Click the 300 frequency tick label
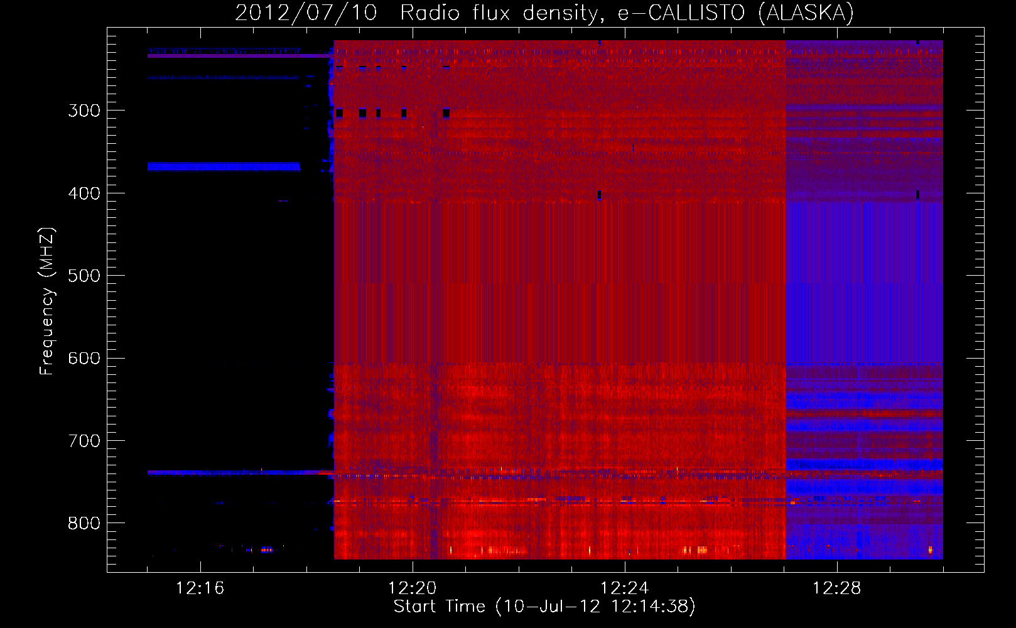The width and height of the screenshot is (1016, 628). (84, 111)
